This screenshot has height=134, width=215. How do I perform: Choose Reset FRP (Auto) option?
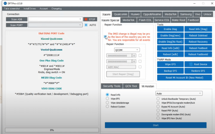pos(158,110)
